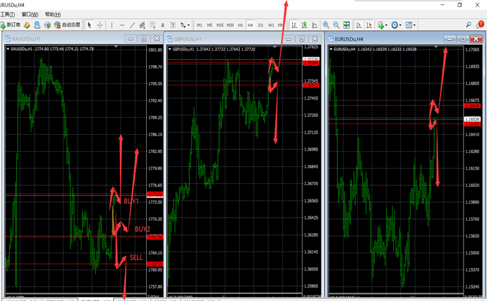The image size is (487, 301).
Task: Click the 新订单 new order button
Action: [x=11, y=25]
